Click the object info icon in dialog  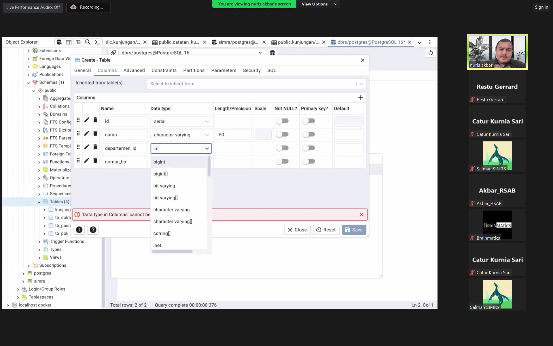79,230
